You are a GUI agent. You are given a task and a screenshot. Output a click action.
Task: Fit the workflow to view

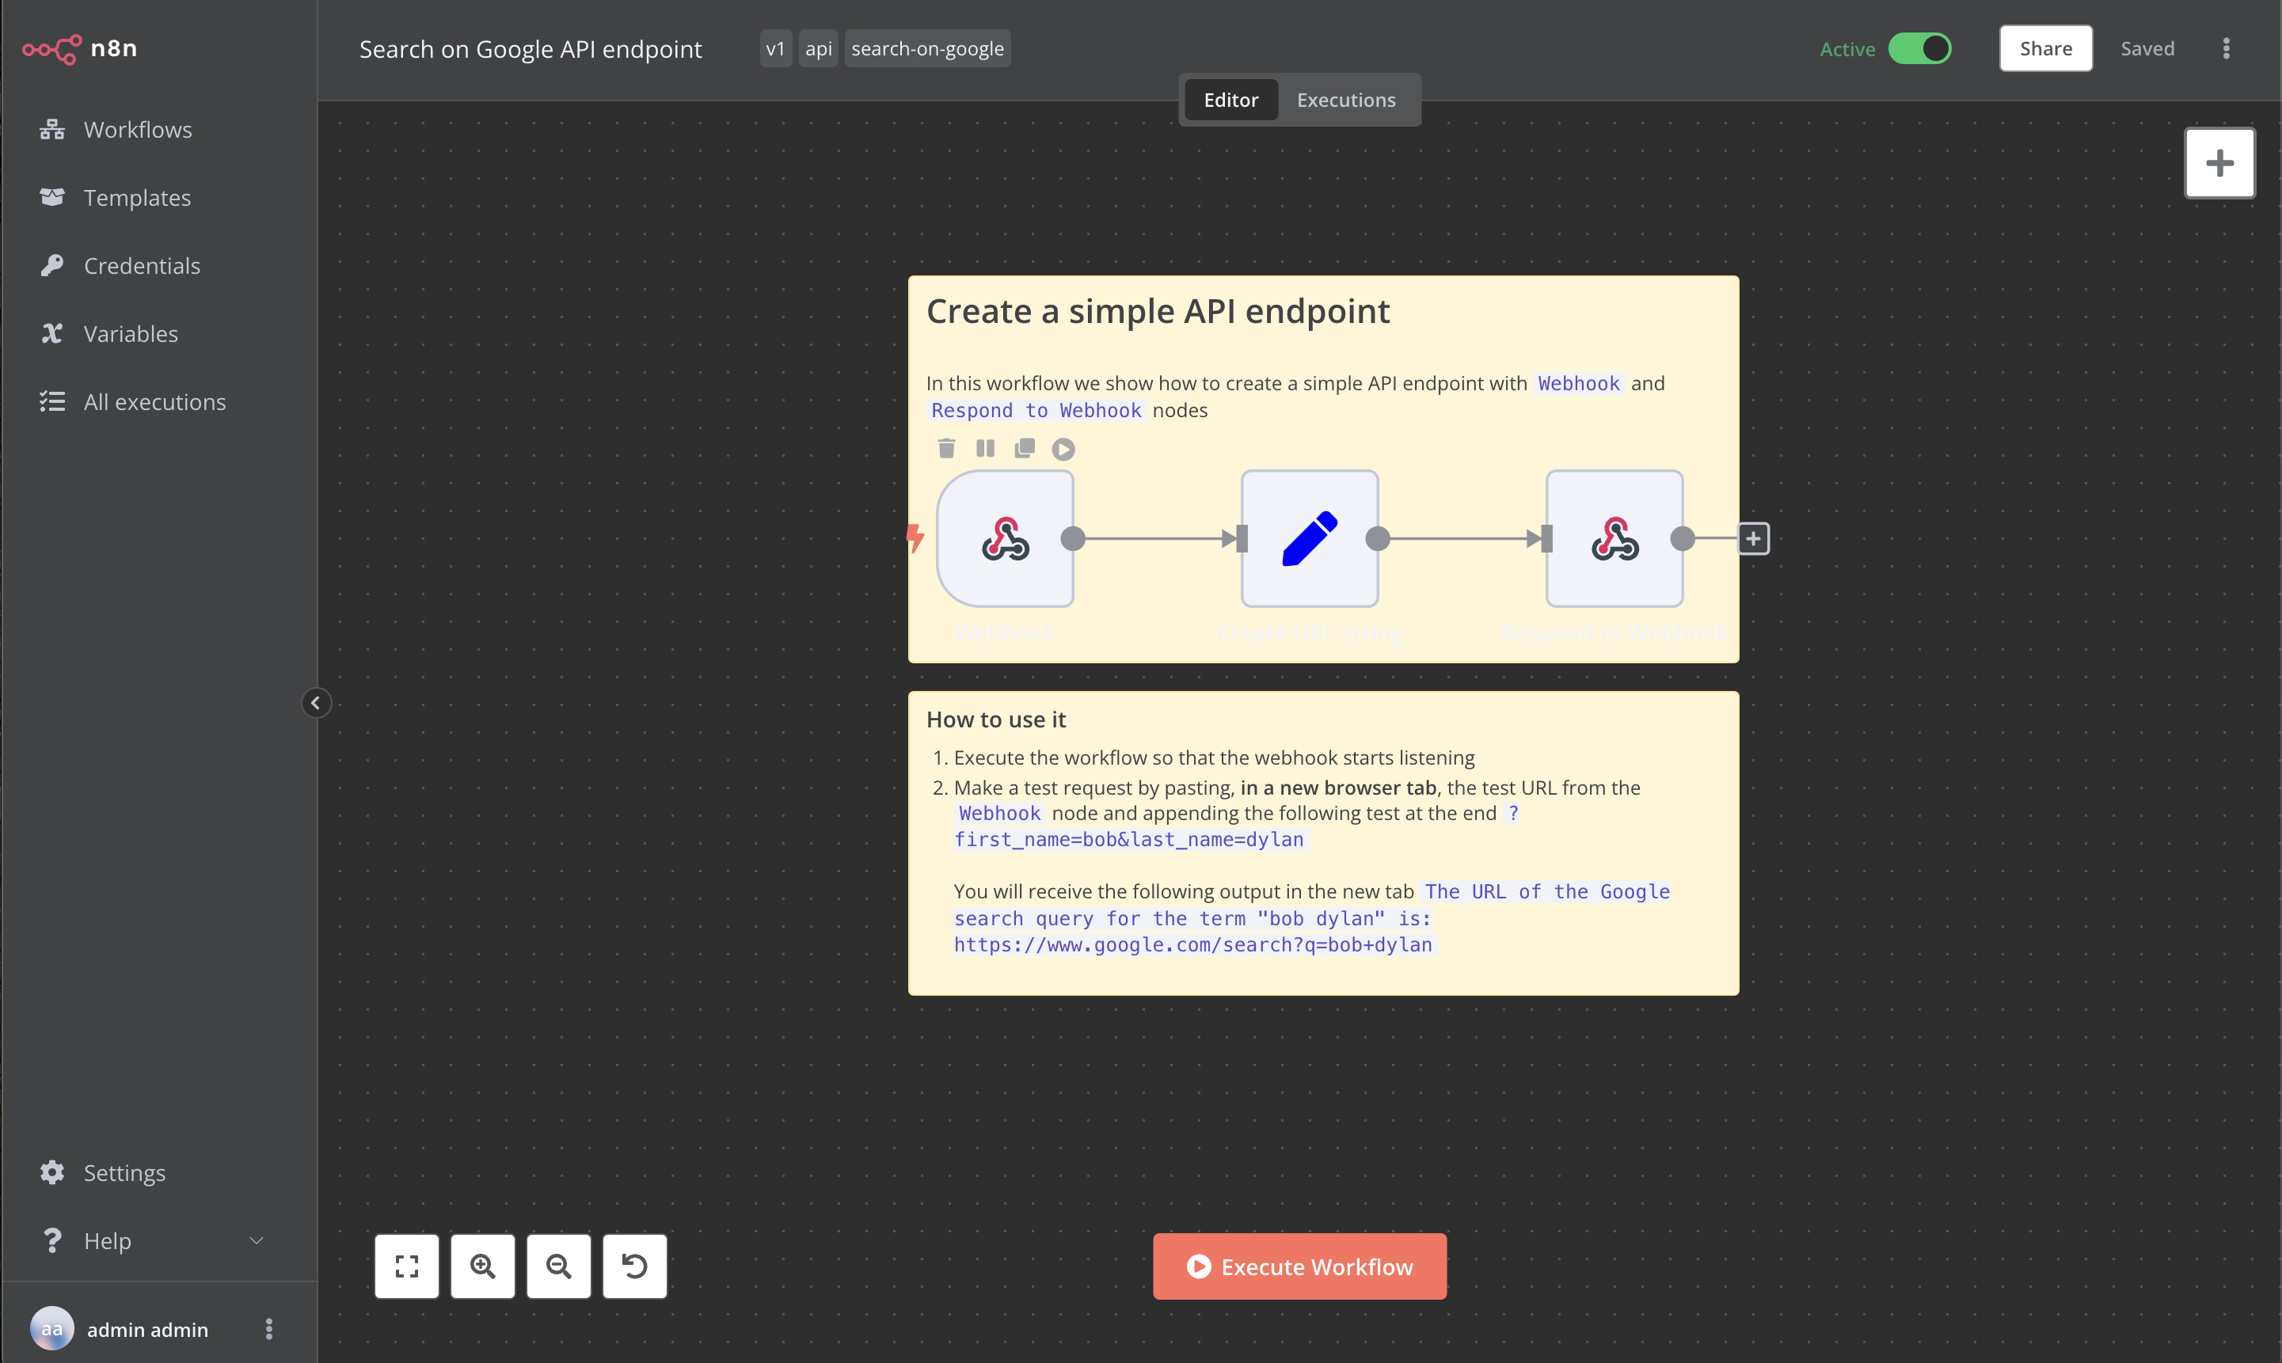click(x=407, y=1266)
